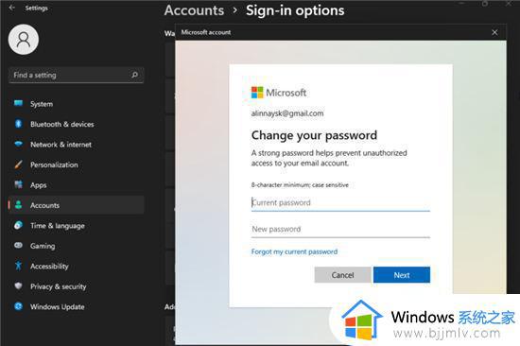
Task: Open Time & language settings
Action: click(77, 226)
